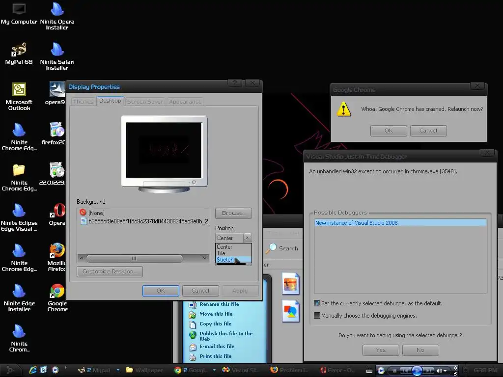Switch to the Desktop tab
Viewport: 503px width, 377px height.
pos(110,101)
